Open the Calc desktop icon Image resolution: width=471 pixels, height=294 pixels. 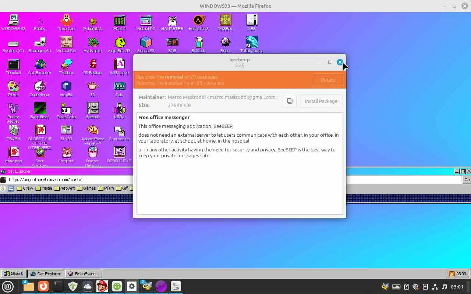click(x=119, y=89)
